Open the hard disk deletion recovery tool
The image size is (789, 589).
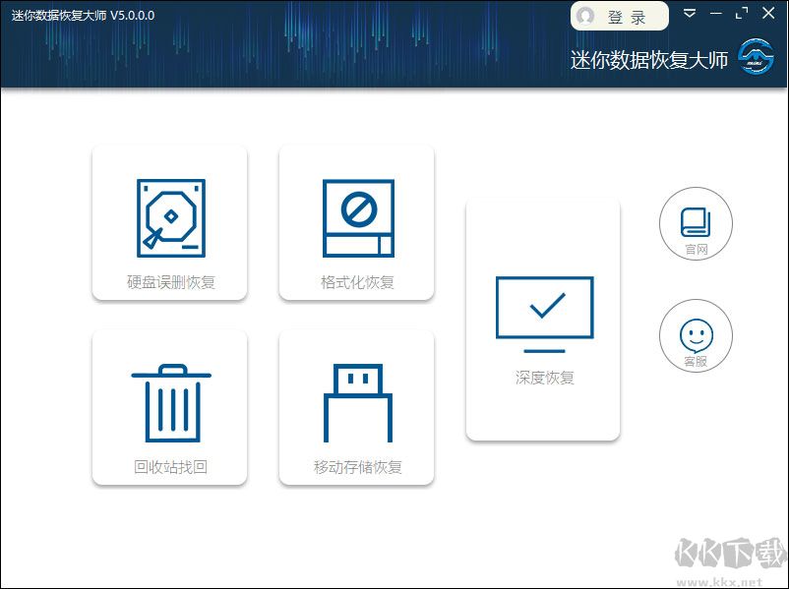169,216
